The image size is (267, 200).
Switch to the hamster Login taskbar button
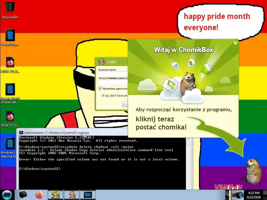72,195
